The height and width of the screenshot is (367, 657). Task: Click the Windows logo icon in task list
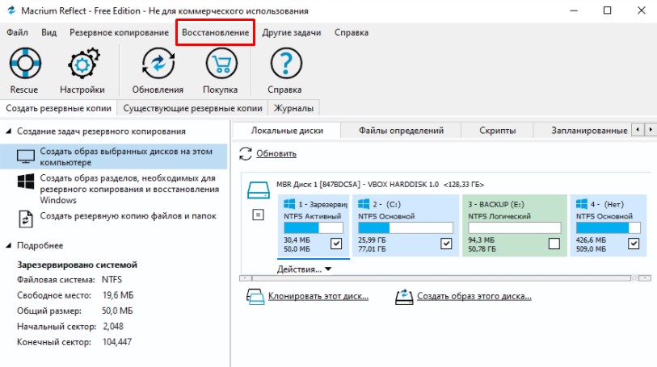(26, 181)
